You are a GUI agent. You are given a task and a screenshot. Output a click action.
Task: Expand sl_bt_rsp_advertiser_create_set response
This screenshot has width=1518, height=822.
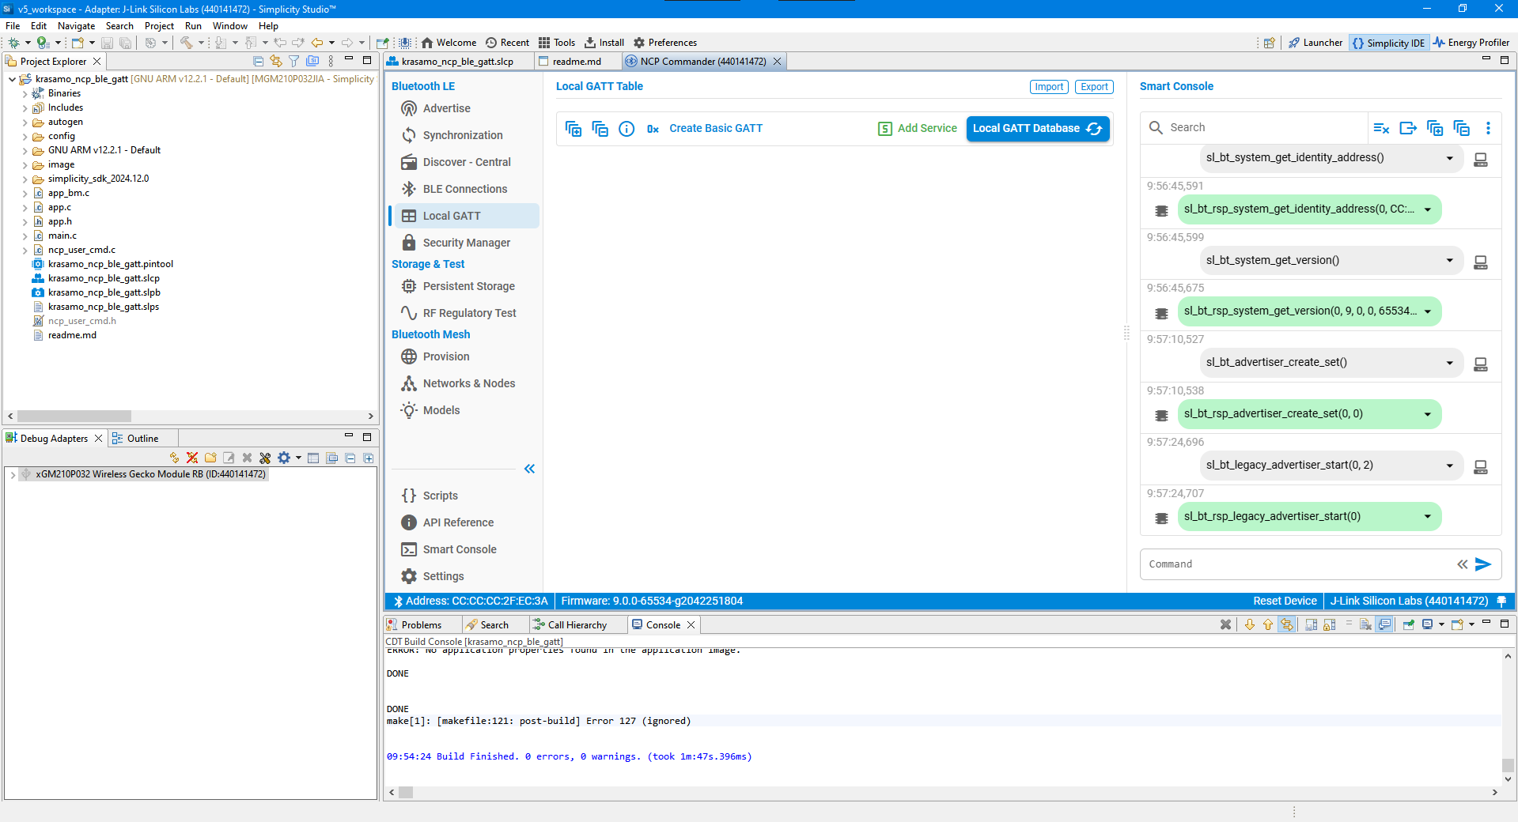click(x=1428, y=414)
